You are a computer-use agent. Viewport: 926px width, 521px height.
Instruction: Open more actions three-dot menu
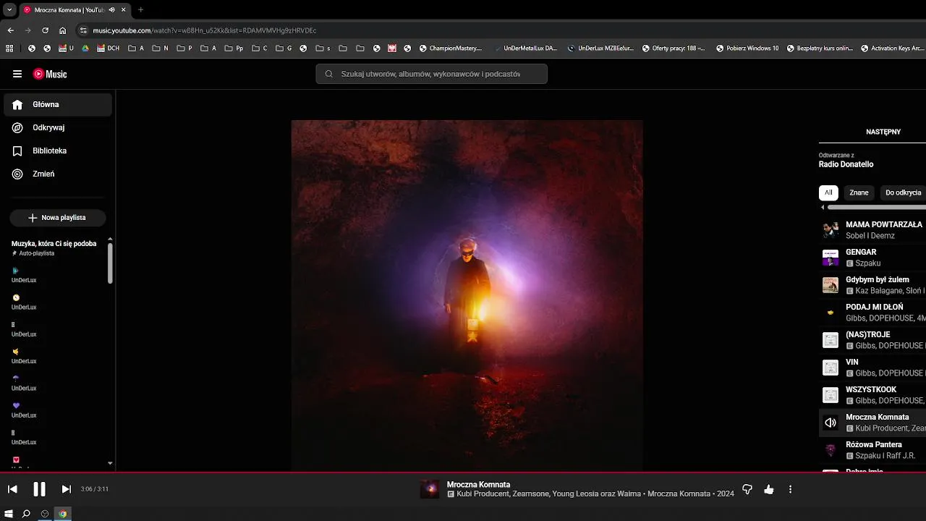click(x=790, y=489)
